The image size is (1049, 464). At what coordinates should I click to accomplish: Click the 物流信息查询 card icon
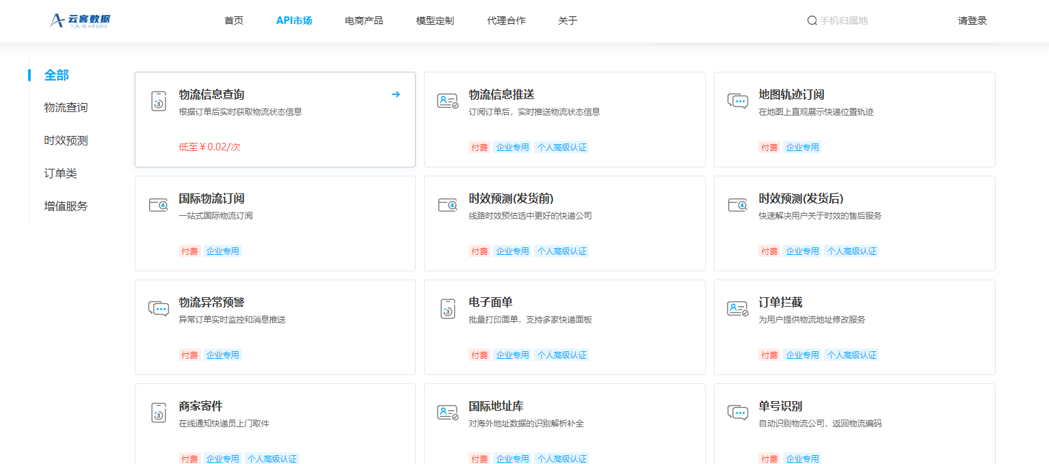pyautogui.click(x=159, y=100)
